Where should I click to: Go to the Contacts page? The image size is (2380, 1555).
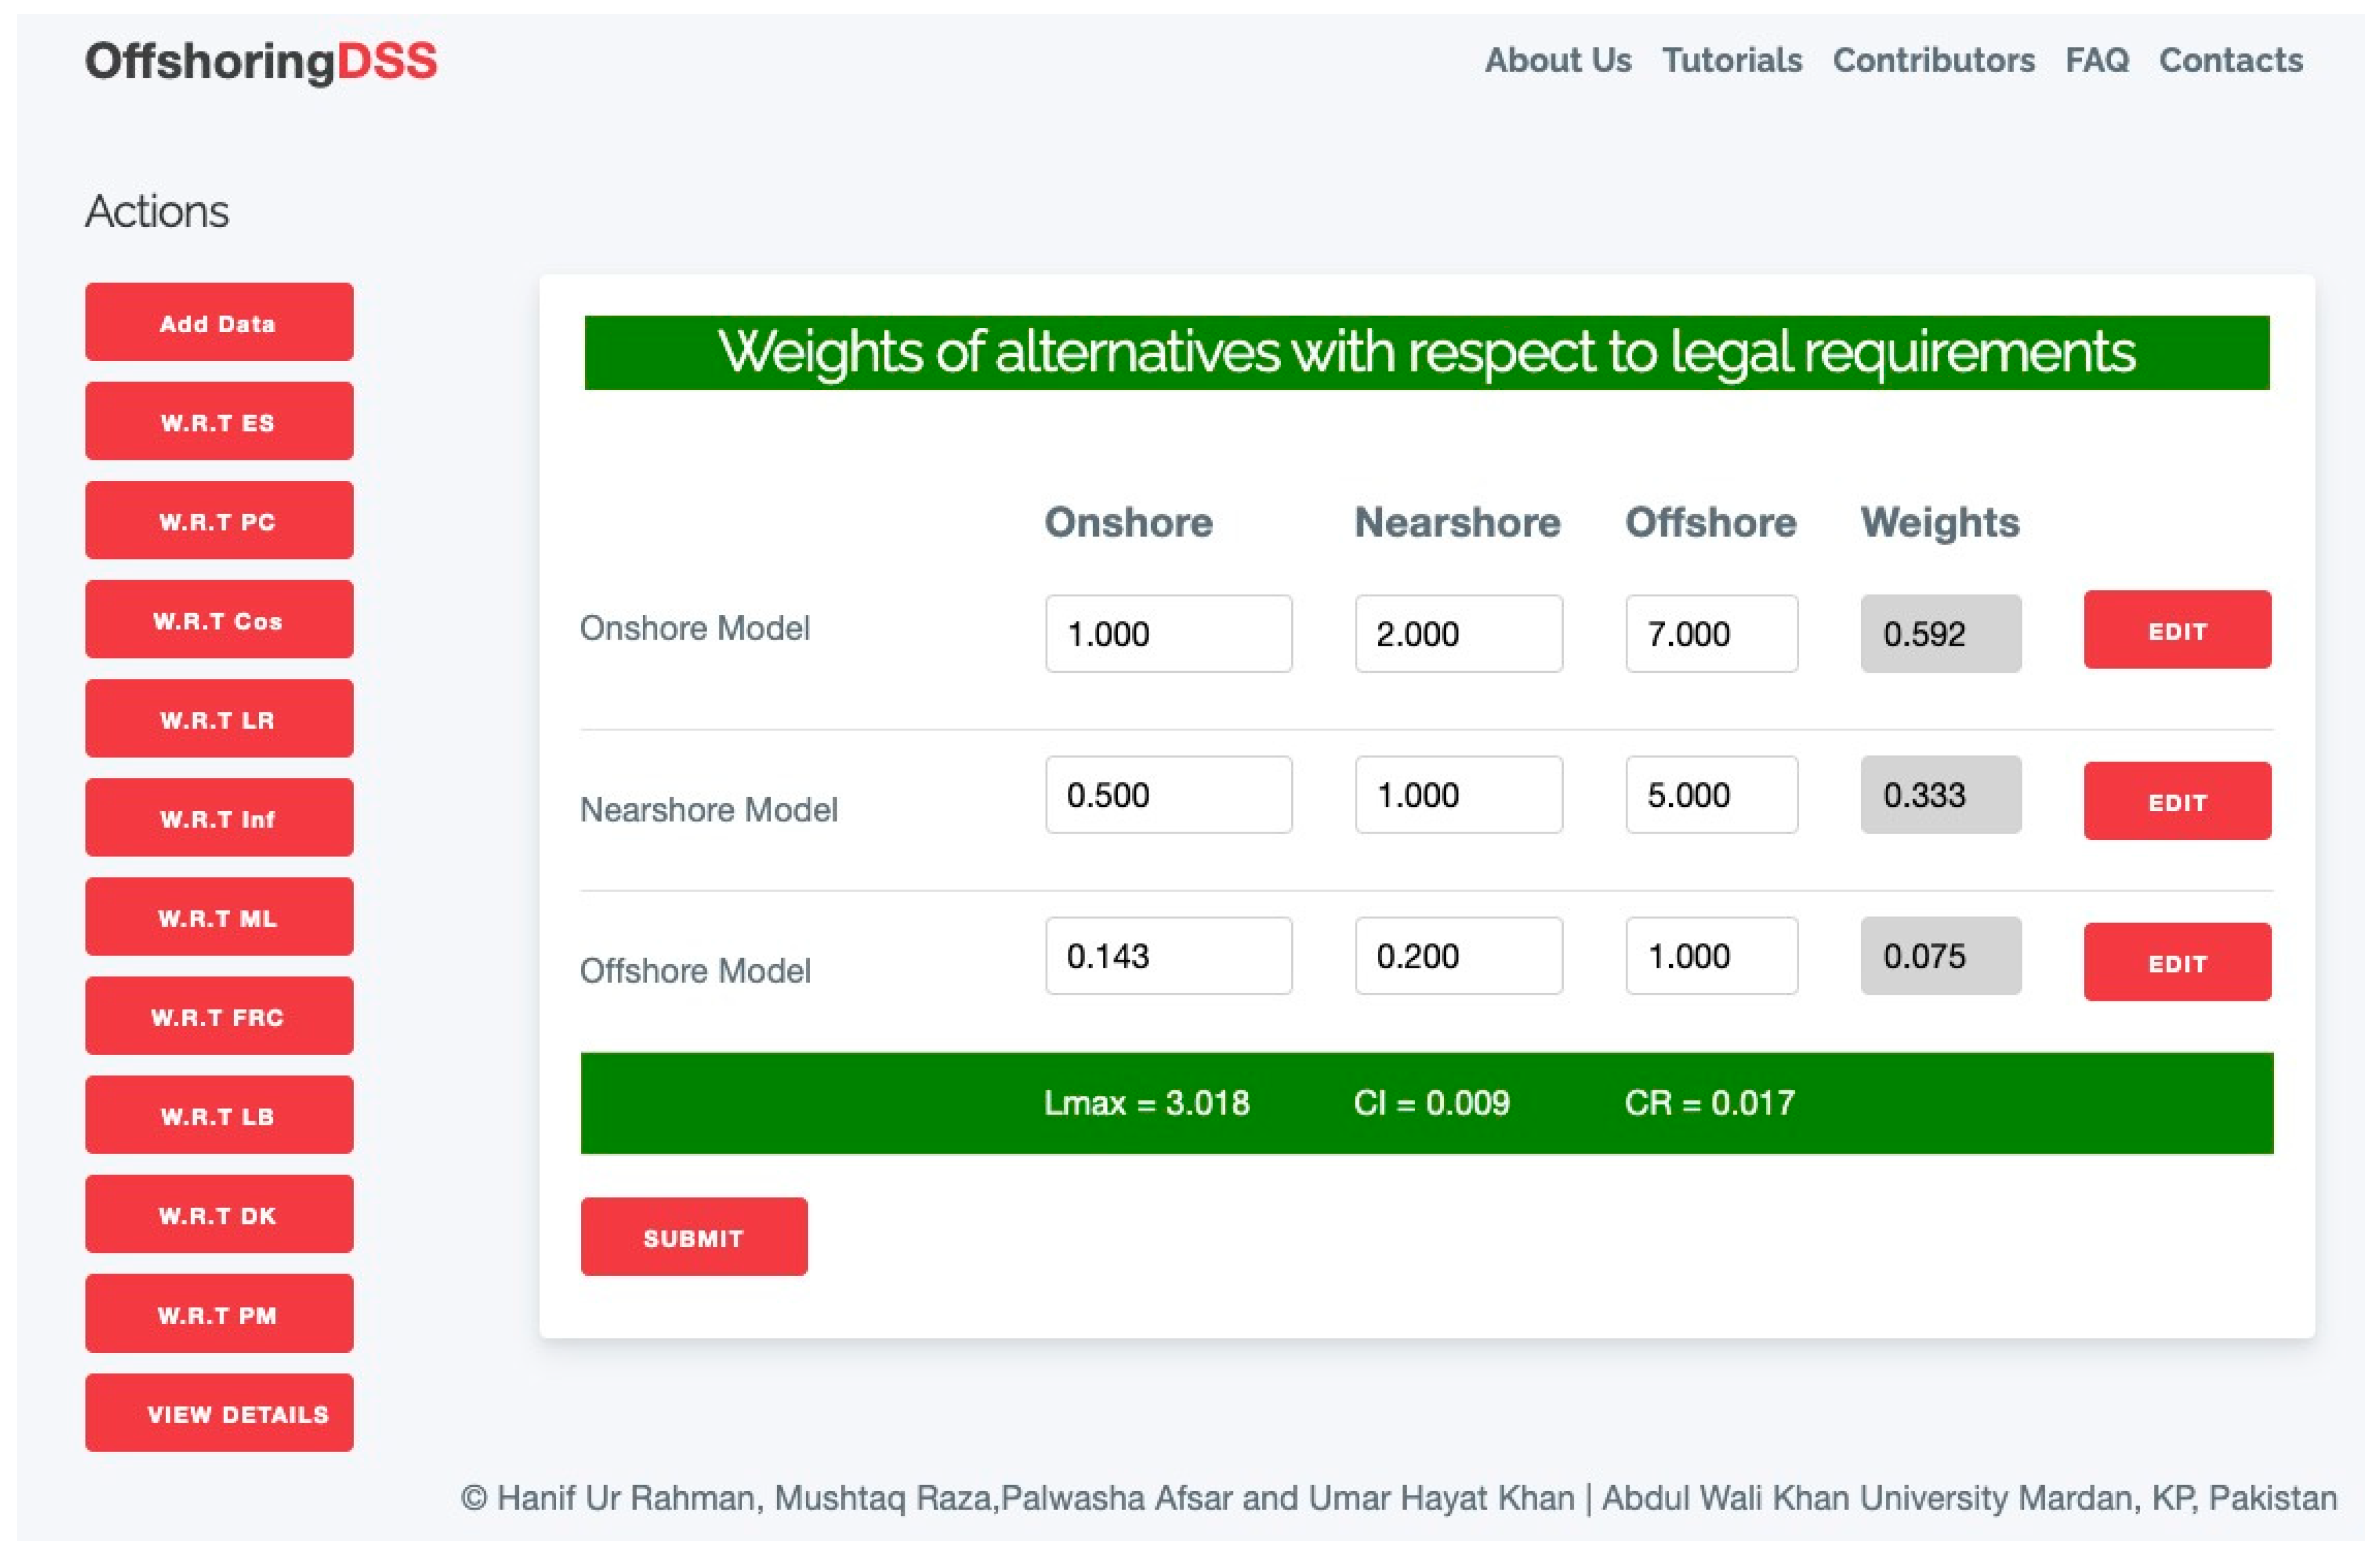click(x=2230, y=60)
